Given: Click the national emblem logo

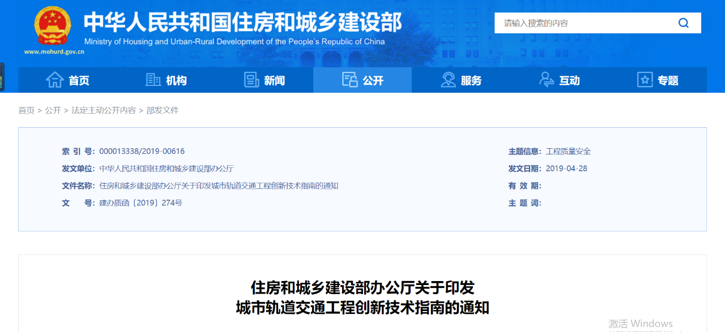Looking at the screenshot, I should [53, 25].
